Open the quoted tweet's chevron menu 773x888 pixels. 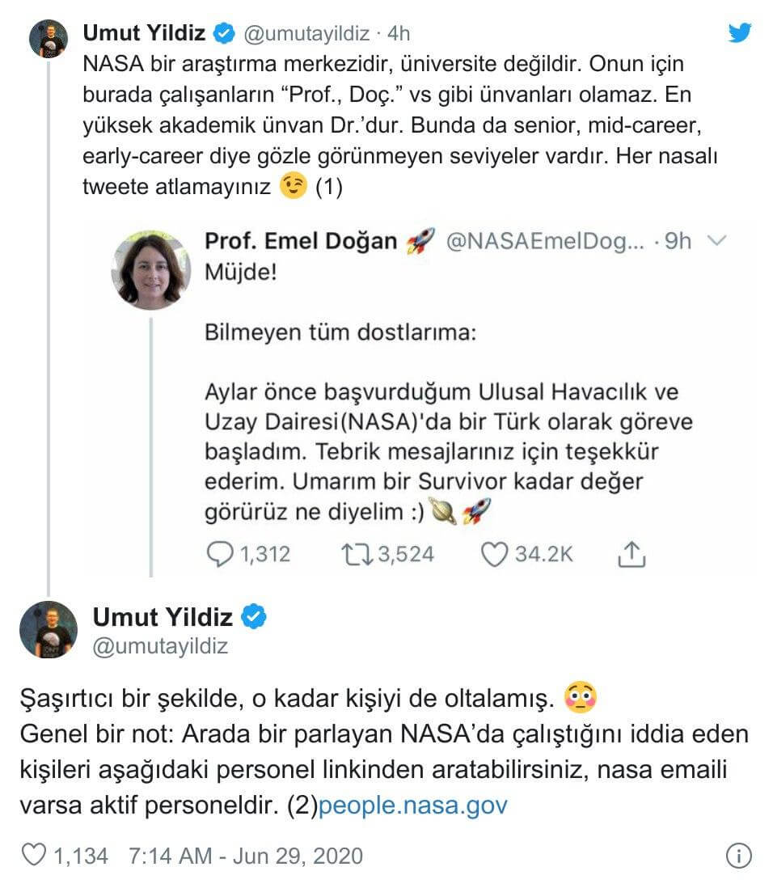point(716,240)
